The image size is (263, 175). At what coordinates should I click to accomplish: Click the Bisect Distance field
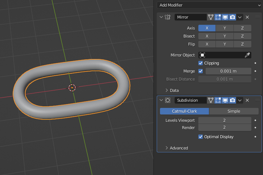point(225,79)
